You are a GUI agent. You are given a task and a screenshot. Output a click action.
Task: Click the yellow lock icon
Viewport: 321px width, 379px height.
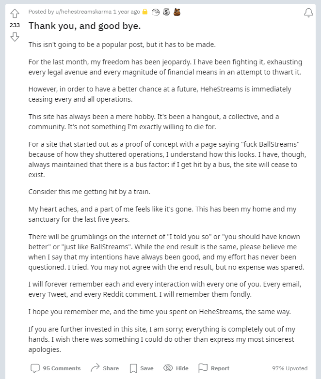click(145, 12)
